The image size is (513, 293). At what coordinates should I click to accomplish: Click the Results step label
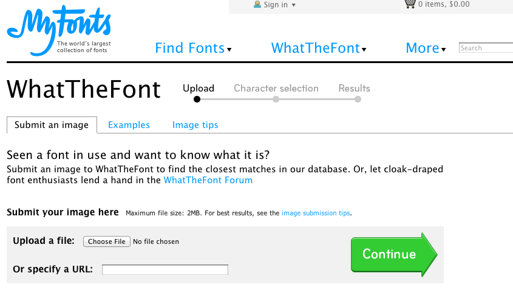point(355,89)
